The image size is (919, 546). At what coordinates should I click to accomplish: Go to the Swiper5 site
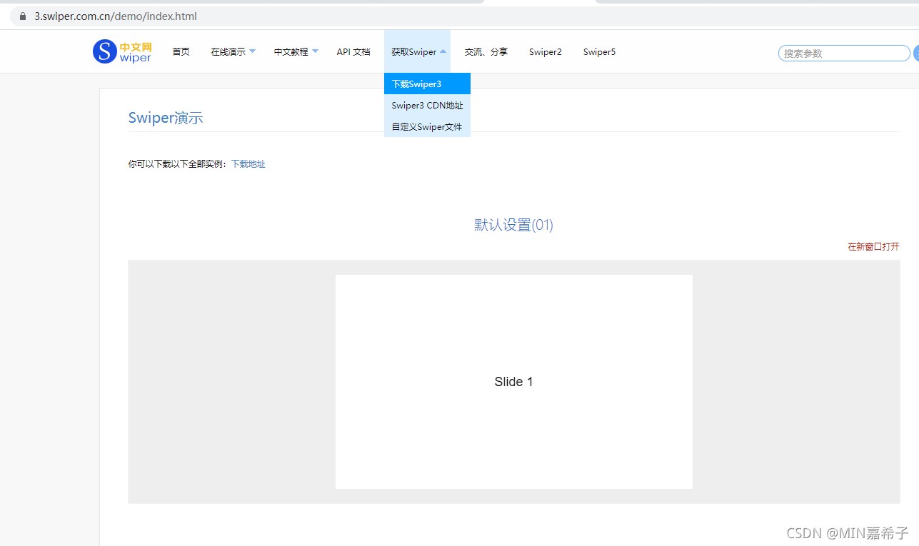pyautogui.click(x=599, y=51)
